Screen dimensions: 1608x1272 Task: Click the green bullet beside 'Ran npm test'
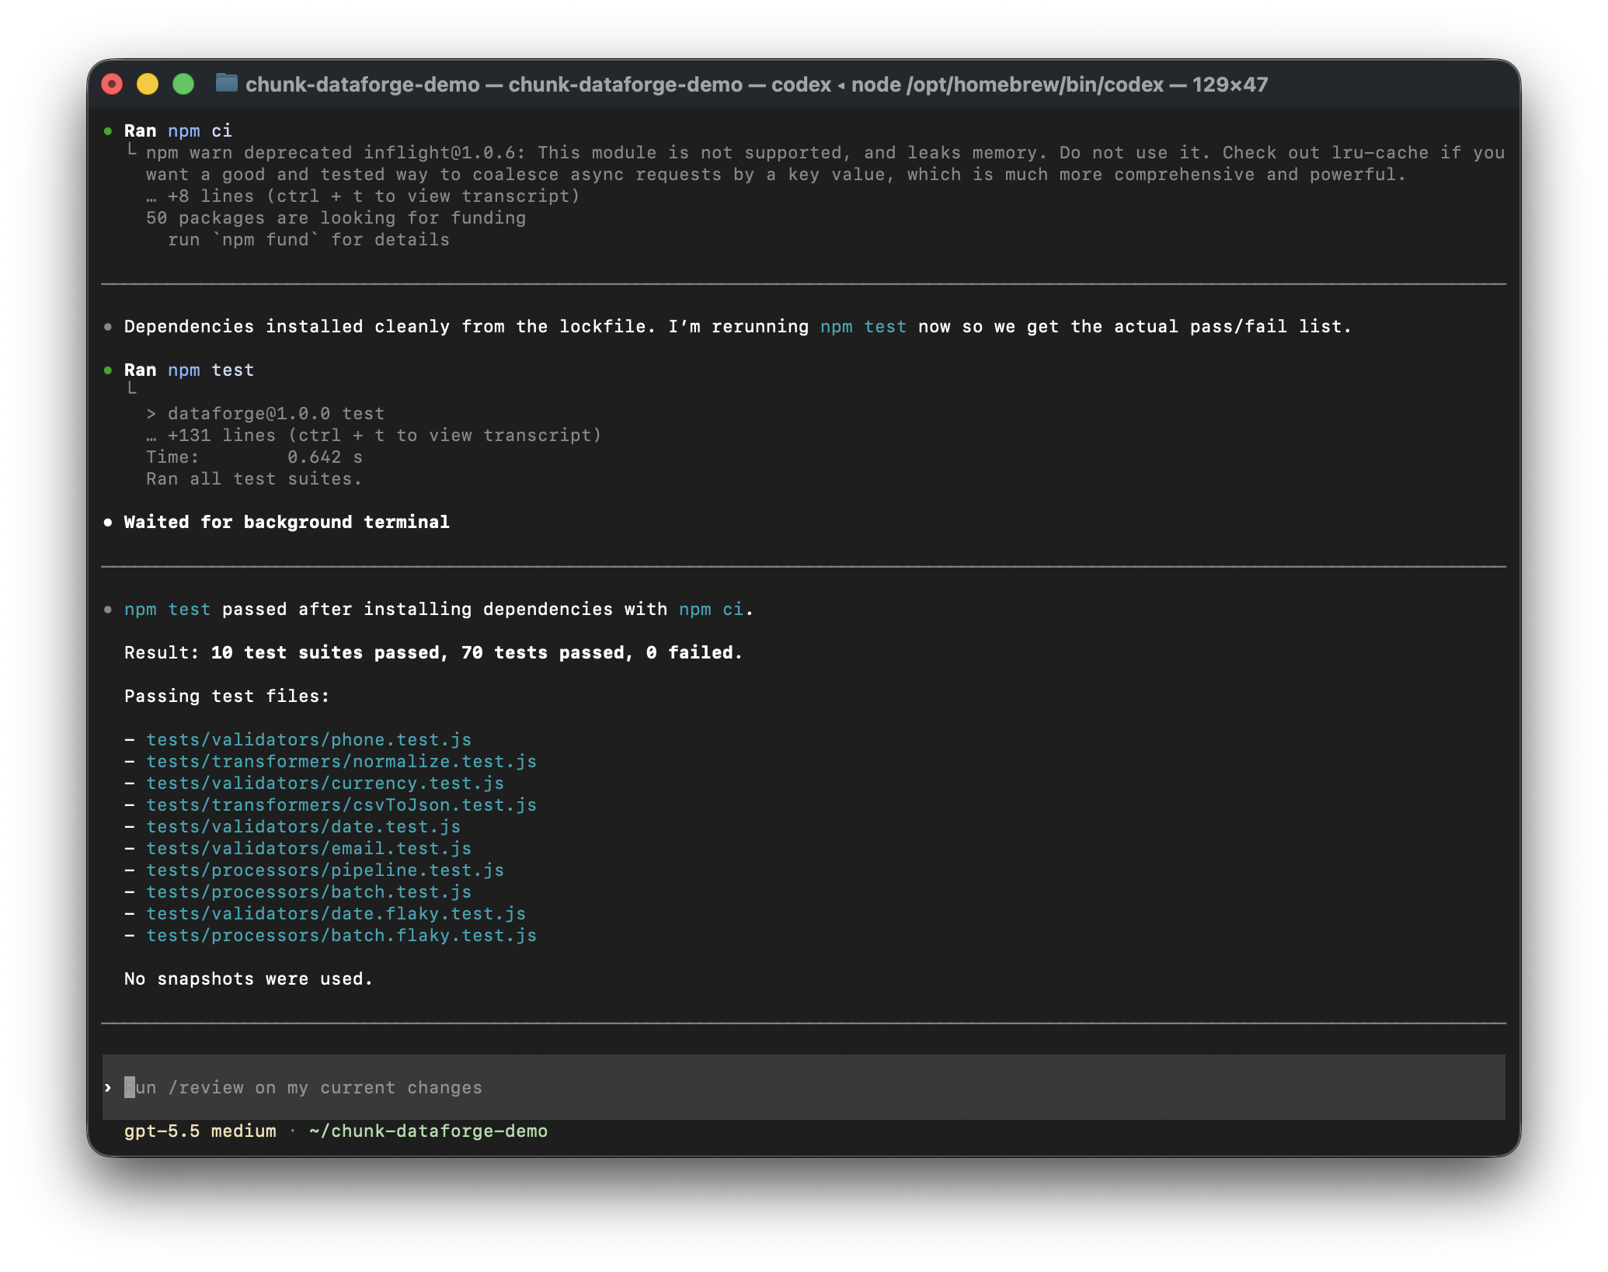pyautogui.click(x=108, y=370)
